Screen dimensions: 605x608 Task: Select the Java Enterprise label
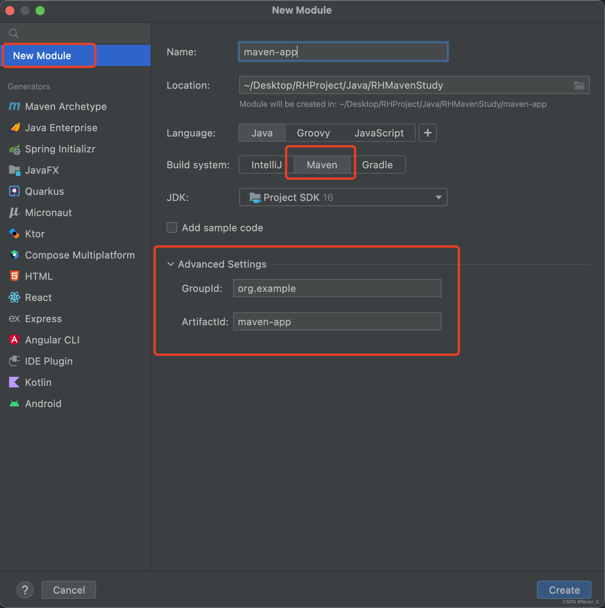point(61,128)
